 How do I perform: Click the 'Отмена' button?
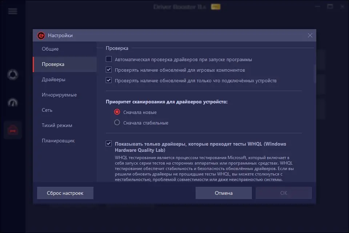tap(224, 193)
